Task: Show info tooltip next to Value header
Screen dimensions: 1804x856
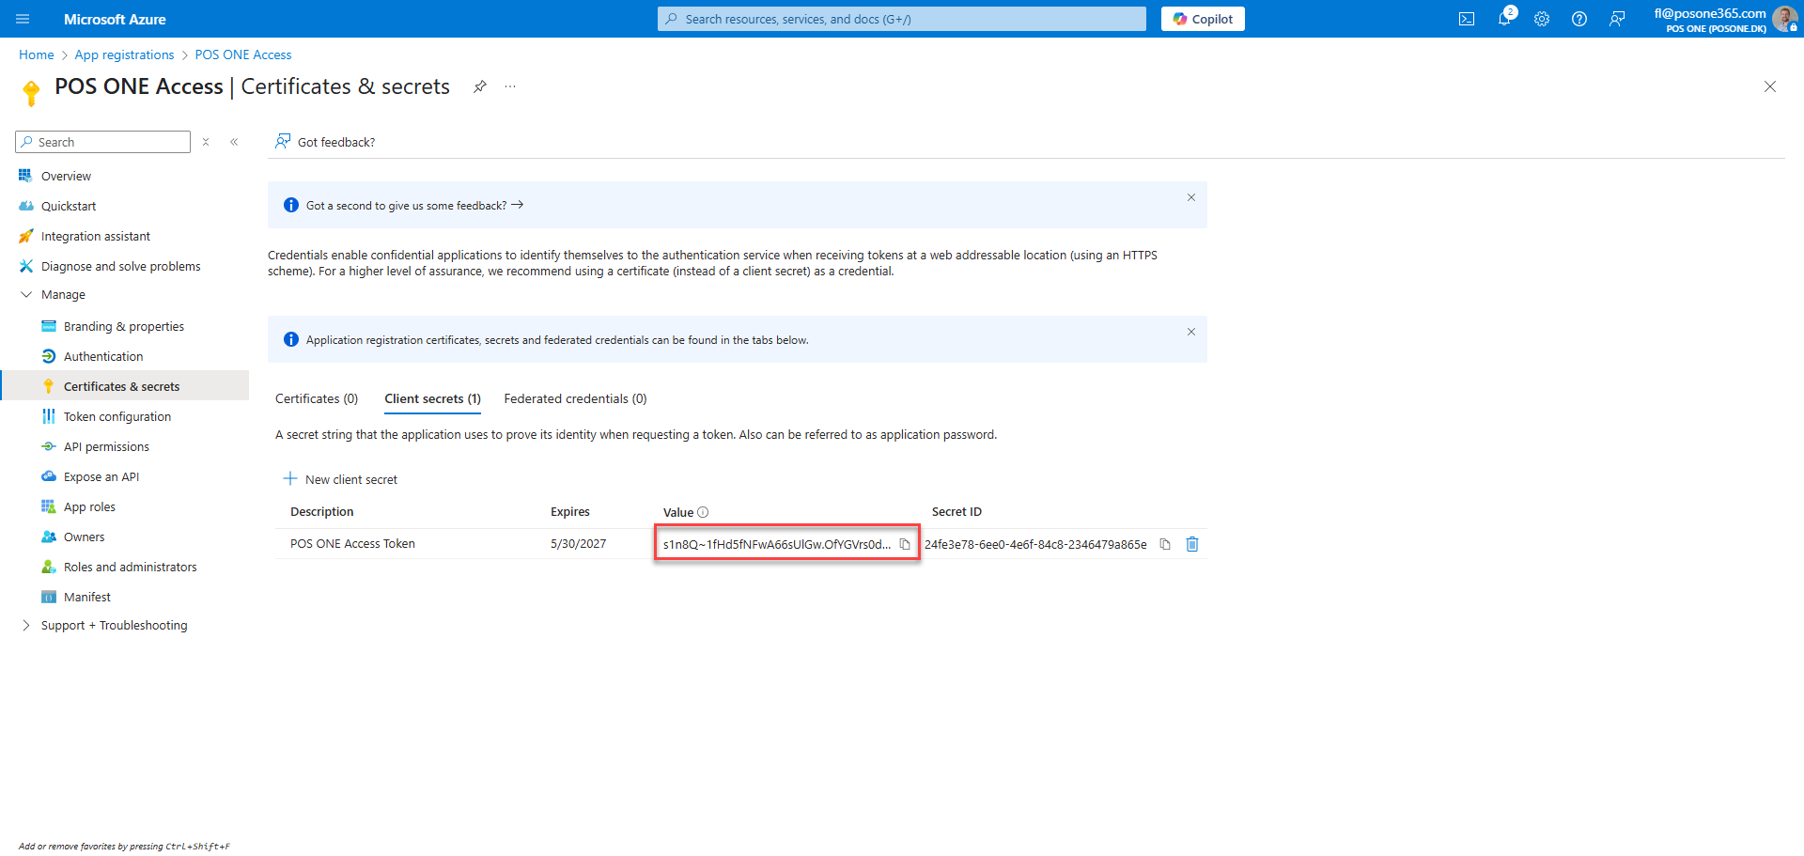Action: pos(703,512)
